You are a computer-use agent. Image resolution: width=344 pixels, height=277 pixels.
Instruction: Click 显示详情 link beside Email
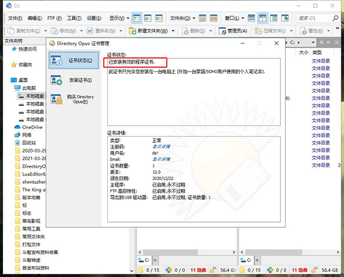161,159
